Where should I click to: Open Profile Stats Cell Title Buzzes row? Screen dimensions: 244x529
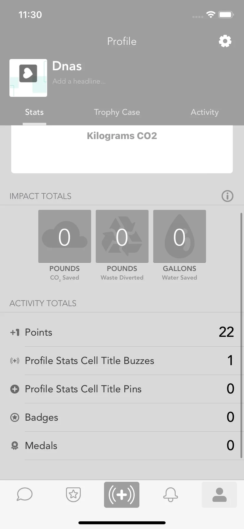(122, 361)
